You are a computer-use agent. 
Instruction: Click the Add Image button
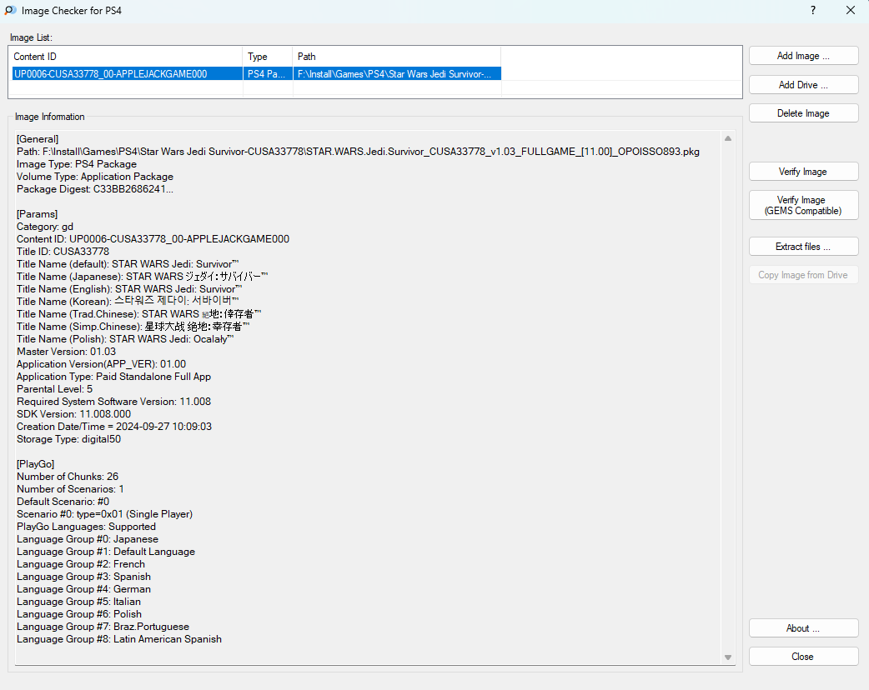tap(803, 56)
